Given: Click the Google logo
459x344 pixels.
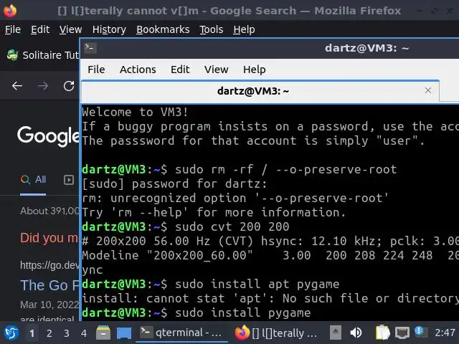Looking at the screenshot, I should (x=48, y=136).
